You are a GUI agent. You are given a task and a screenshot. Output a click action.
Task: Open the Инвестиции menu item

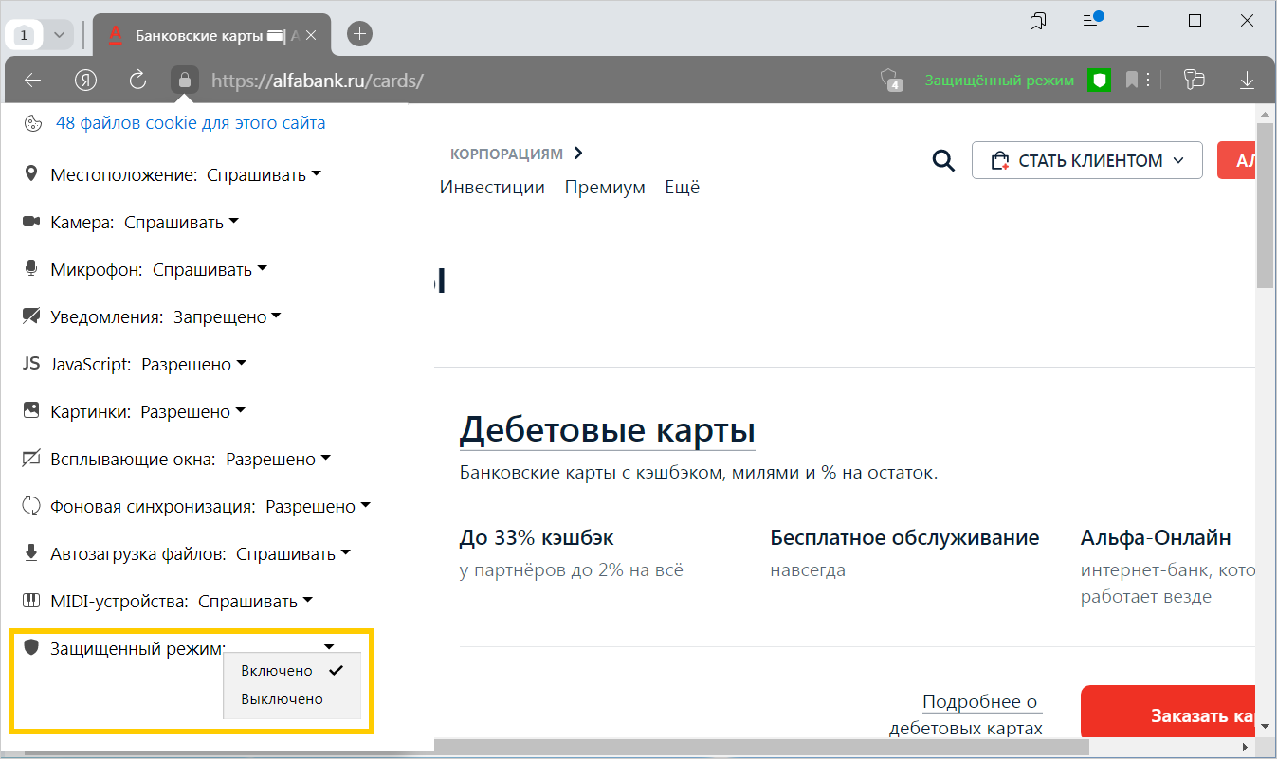pos(492,188)
